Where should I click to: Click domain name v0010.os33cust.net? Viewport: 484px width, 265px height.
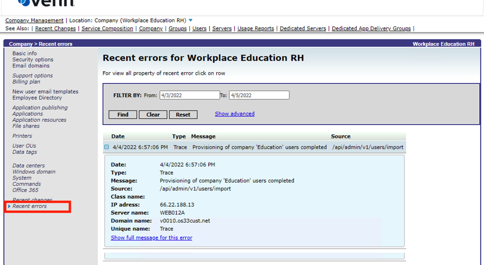[185, 221]
